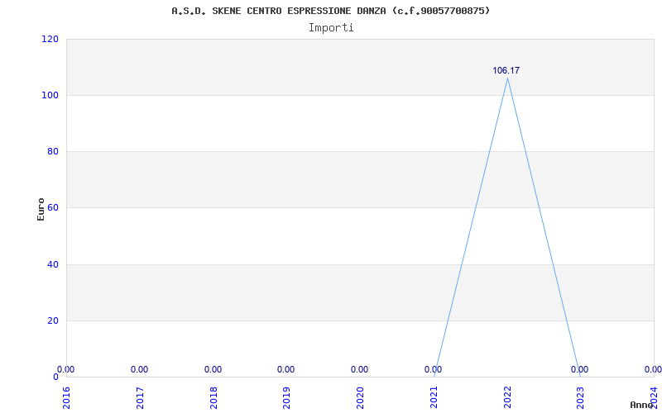Click the 120 tick on the y-axis
This screenshot has width=662, height=413.
pos(50,39)
